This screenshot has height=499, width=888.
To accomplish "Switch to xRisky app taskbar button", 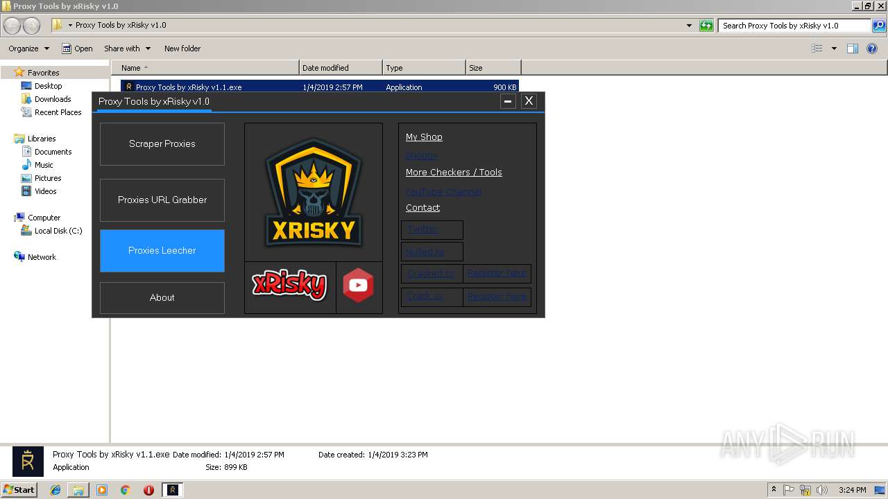I will (173, 490).
